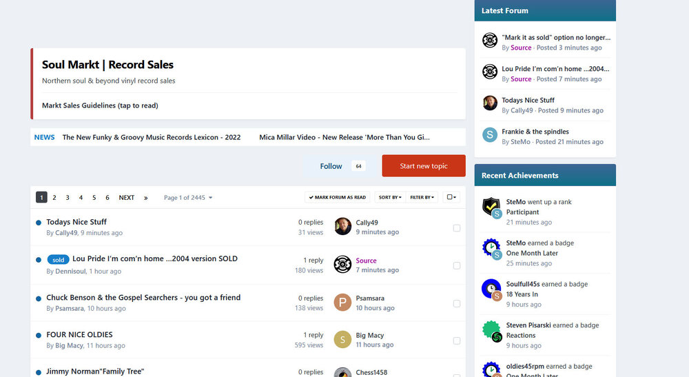Go to page 6
Screen dimensions: 689x377
pyautogui.click(x=107, y=198)
